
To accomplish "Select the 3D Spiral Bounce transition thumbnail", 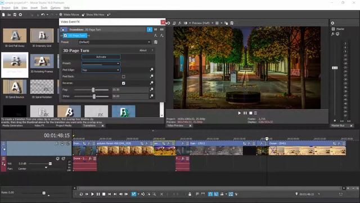I will click(x=15, y=89).
